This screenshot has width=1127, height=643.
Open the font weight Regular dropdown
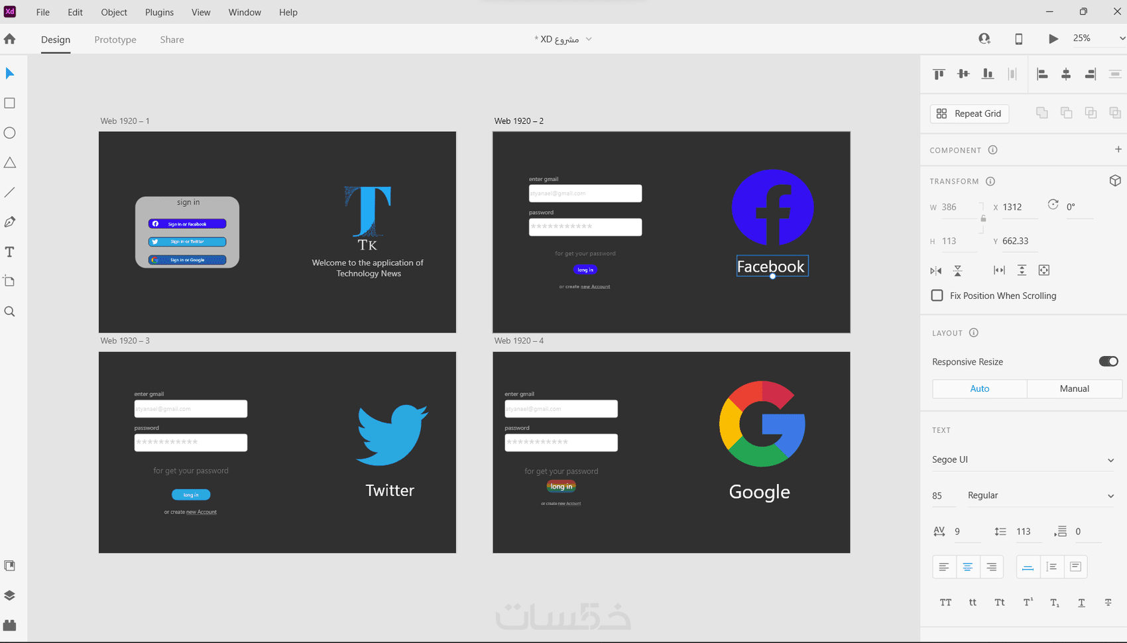[x=1041, y=496]
